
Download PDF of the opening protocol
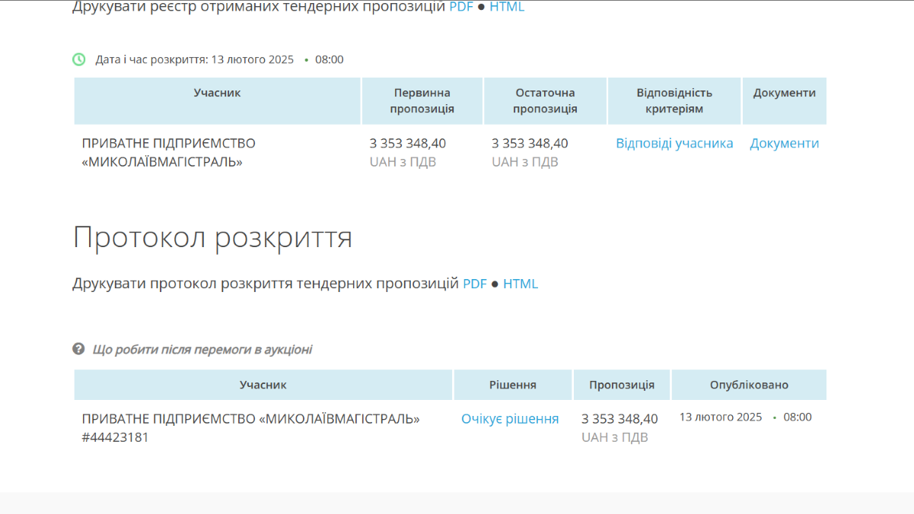pyautogui.click(x=475, y=284)
